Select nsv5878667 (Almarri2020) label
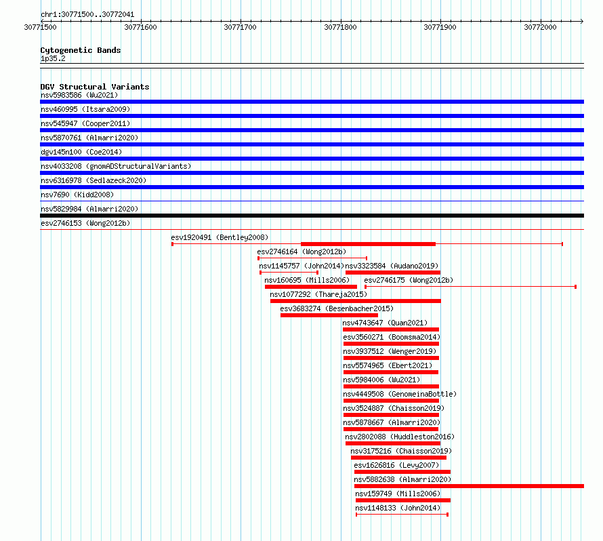 392,422
